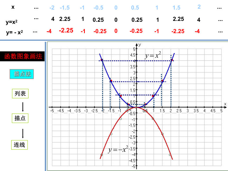
Task: Click red -2.25 under the x = -1.5 column
Action: coord(66,30)
